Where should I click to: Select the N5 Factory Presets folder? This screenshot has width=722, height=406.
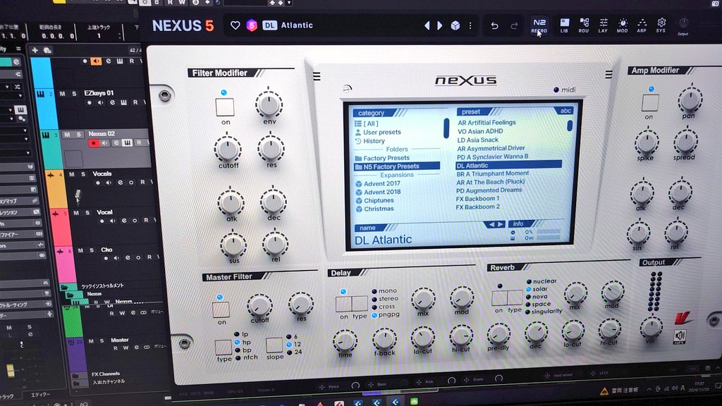click(396, 166)
